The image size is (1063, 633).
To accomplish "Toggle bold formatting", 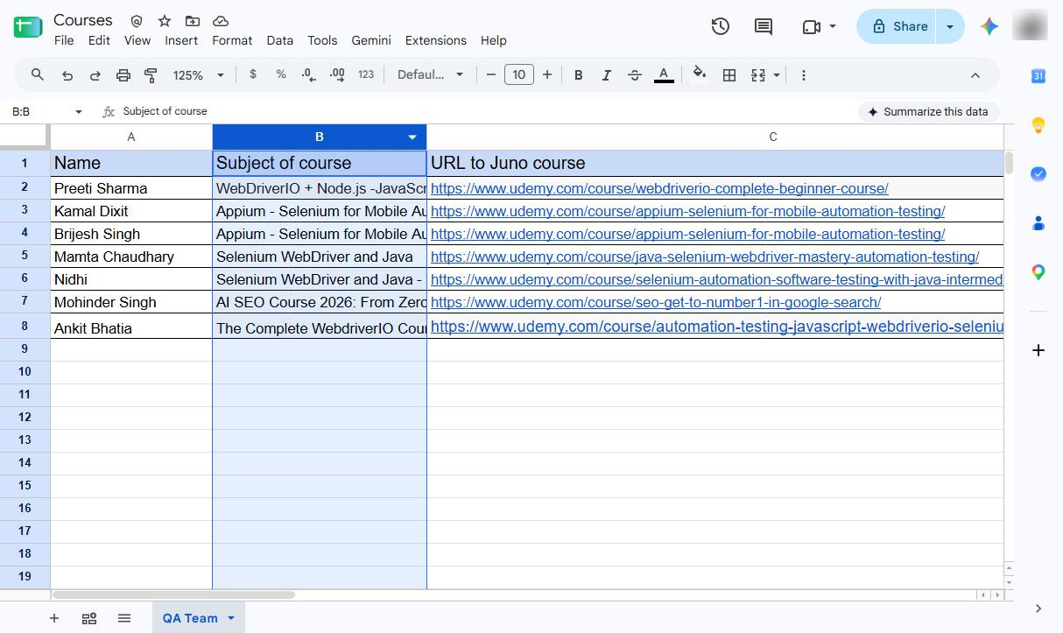I will (x=578, y=75).
